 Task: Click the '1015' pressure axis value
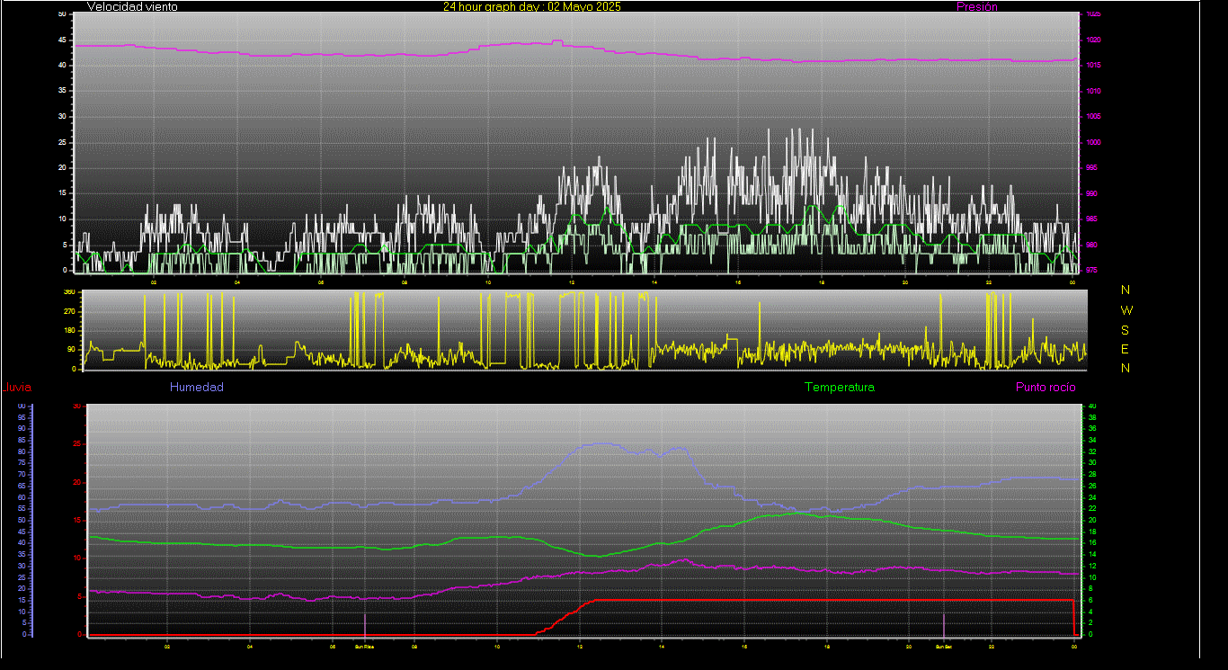click(1092, 66)
